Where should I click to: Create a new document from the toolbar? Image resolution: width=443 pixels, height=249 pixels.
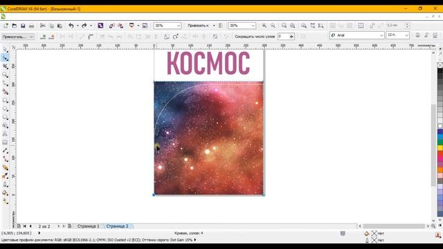[x=6, y=26]
